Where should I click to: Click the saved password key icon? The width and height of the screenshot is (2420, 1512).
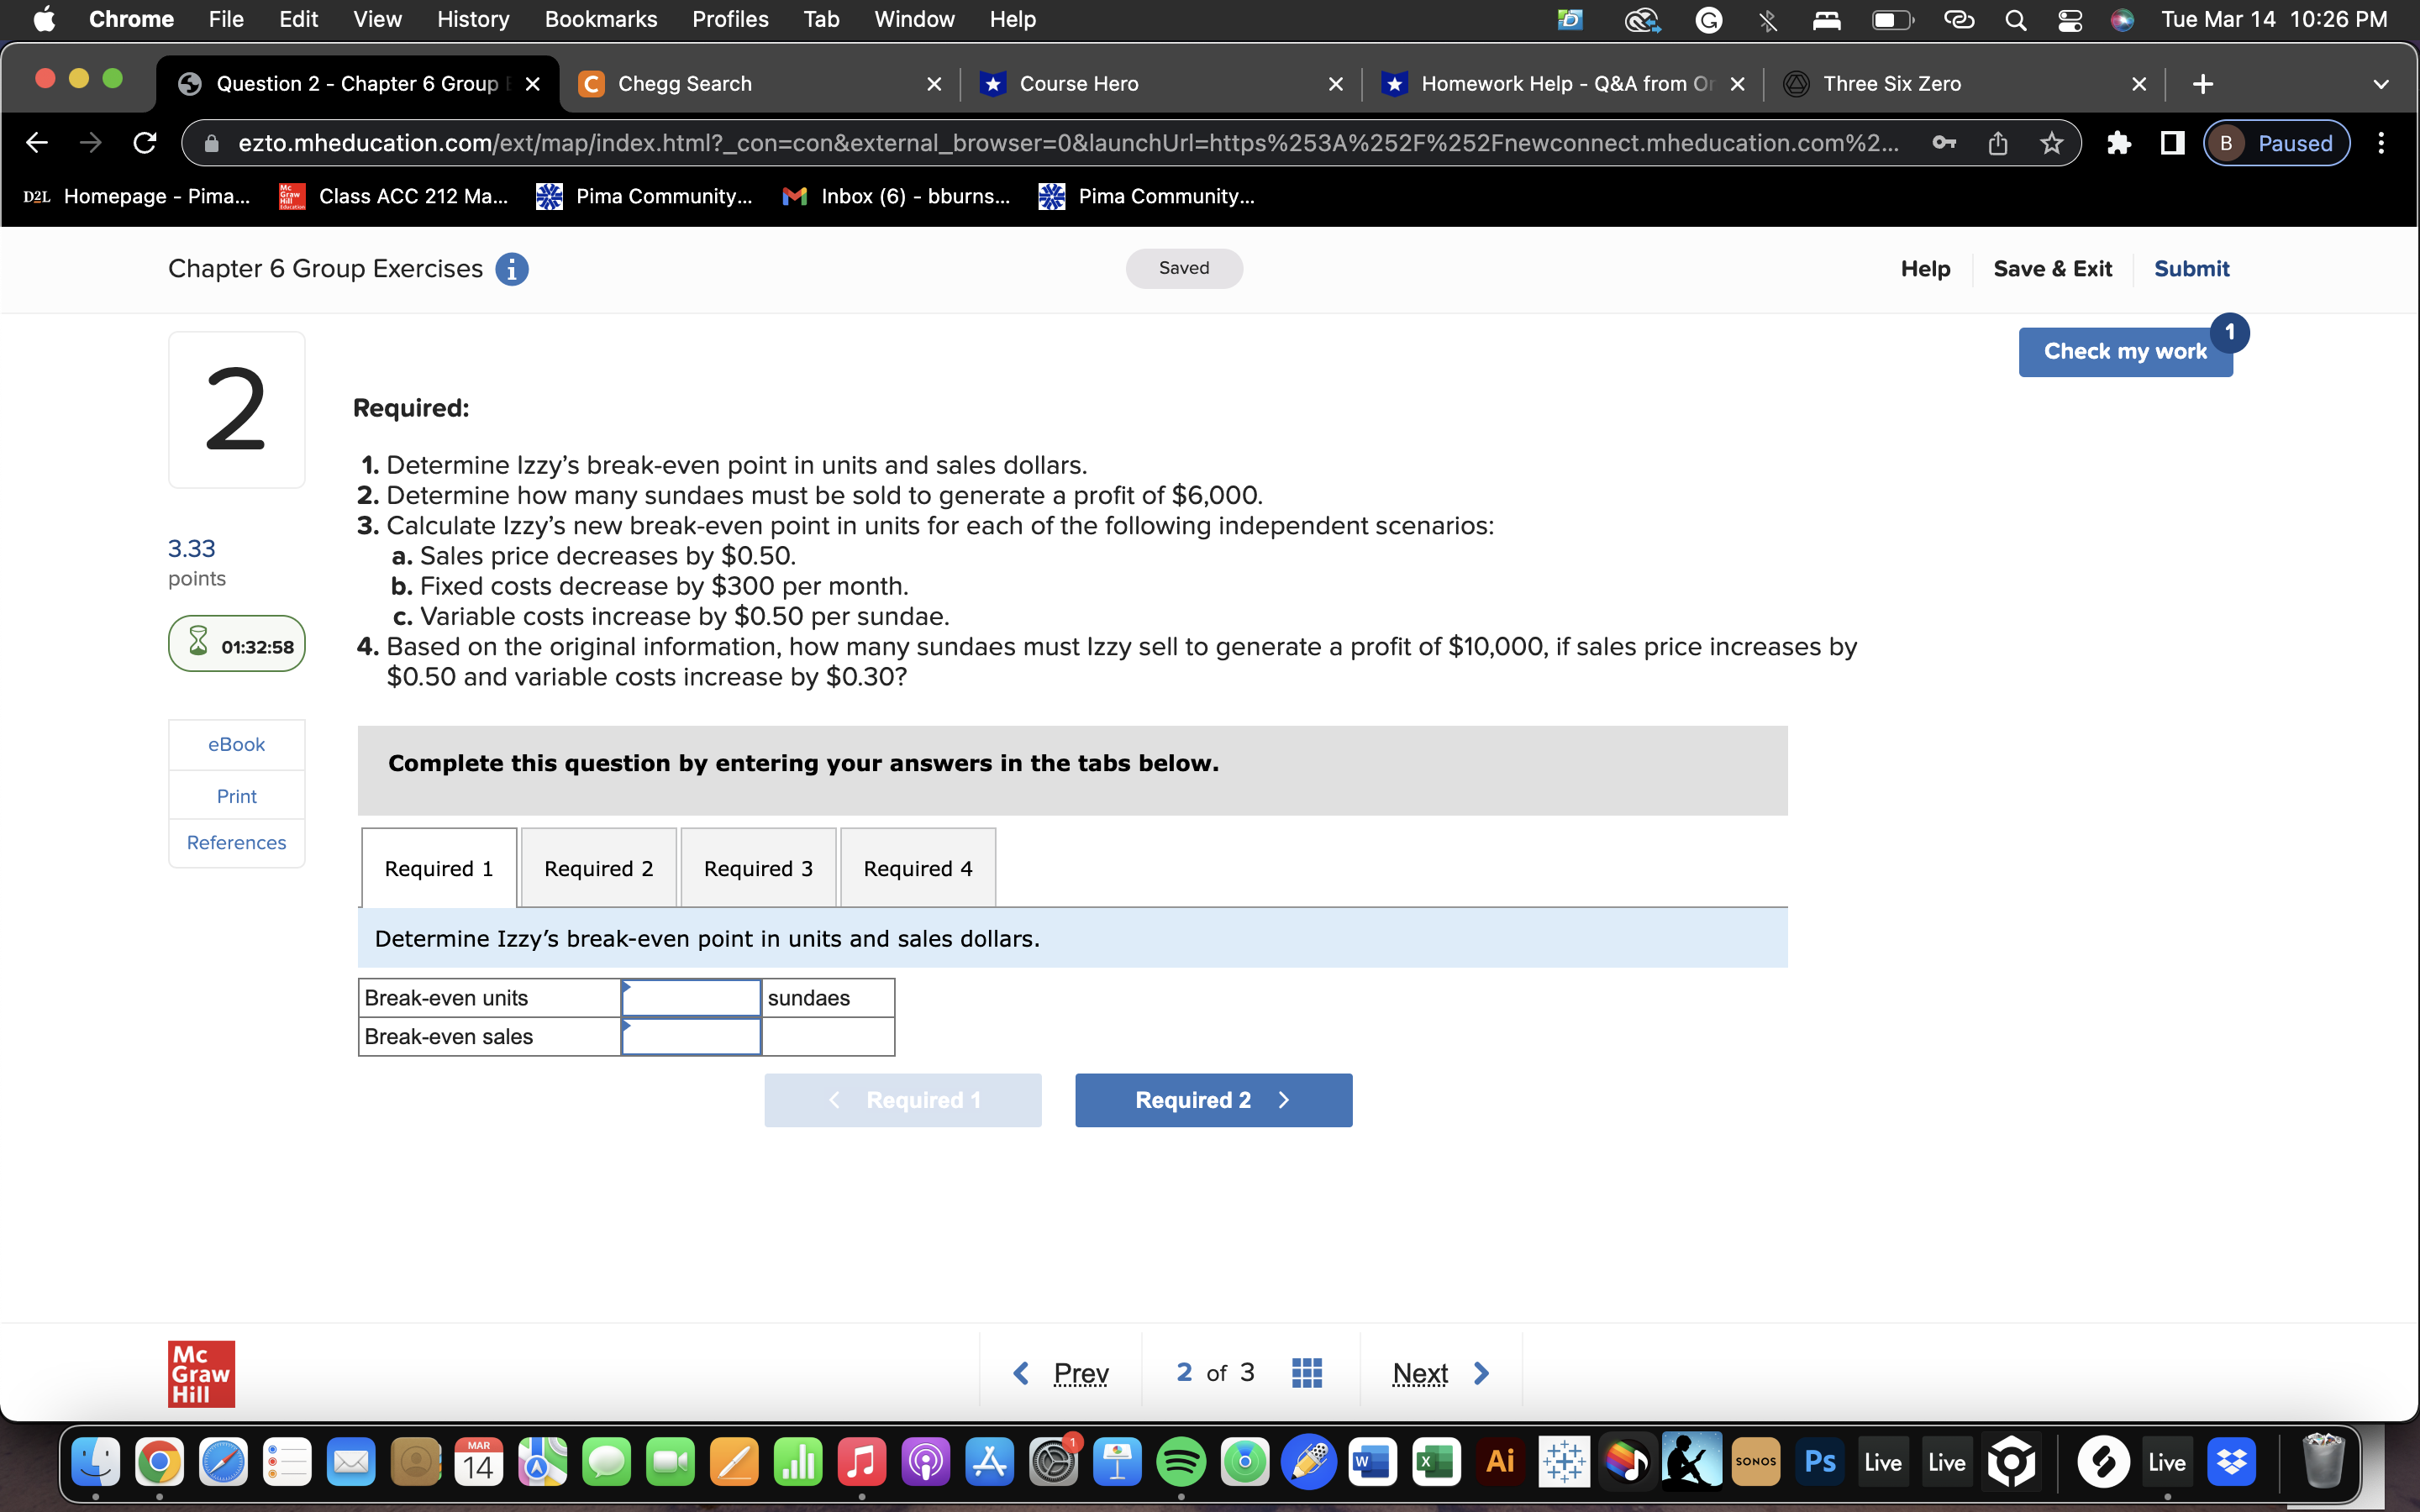1943,143
